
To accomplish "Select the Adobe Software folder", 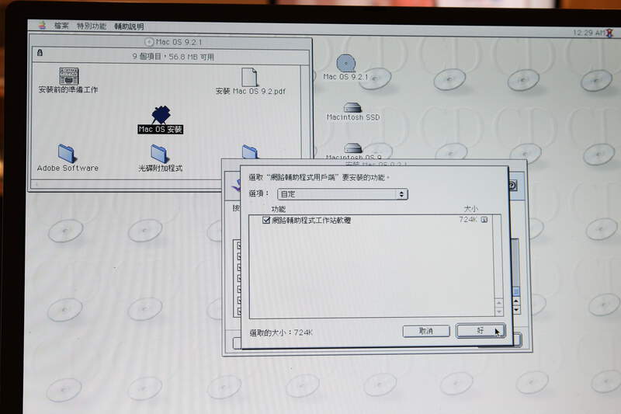I will pyautogui.click(x=68, y=158).
